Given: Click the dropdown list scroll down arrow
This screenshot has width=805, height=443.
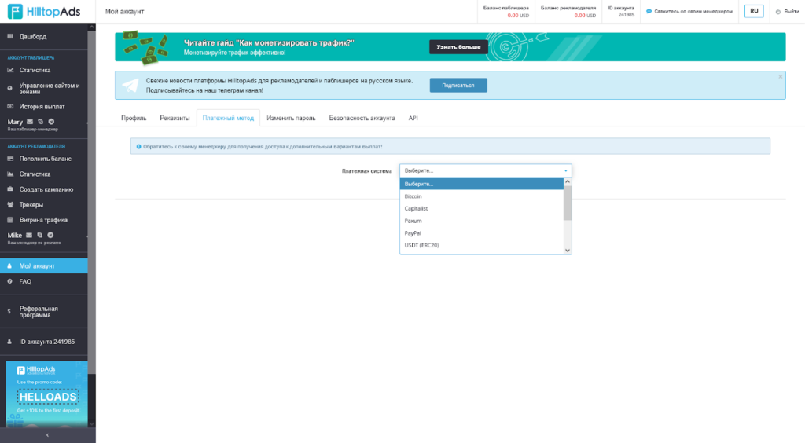Looking at the screenshot, I should pos(568,251).
